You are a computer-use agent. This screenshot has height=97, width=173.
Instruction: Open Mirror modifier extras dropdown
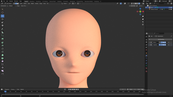(167, 42)
